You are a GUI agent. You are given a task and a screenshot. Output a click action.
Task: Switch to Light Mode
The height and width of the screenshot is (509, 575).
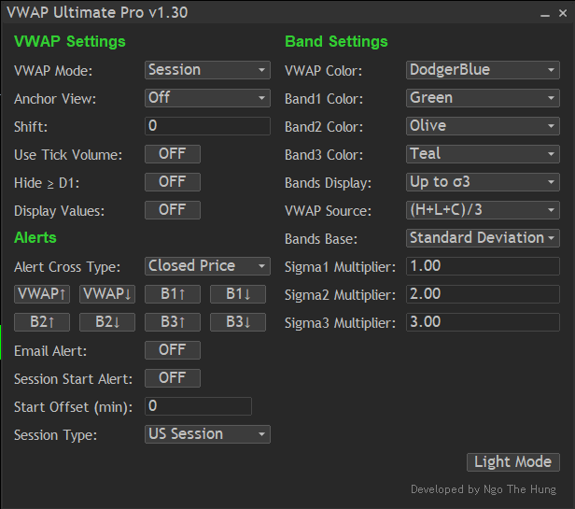click(x=513, y=462)
